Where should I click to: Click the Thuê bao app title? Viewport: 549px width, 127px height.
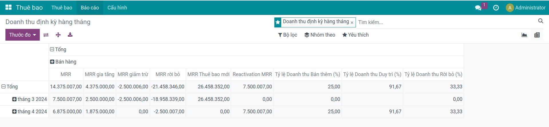click(29, 8)
